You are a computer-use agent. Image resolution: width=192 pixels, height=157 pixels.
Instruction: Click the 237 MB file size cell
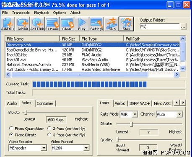[x=68, y=64]
